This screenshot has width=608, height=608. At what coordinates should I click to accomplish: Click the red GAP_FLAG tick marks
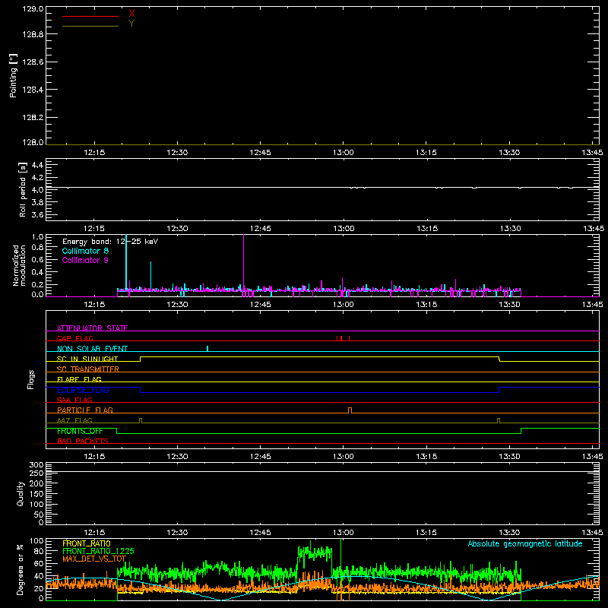(x=343, y=338)
